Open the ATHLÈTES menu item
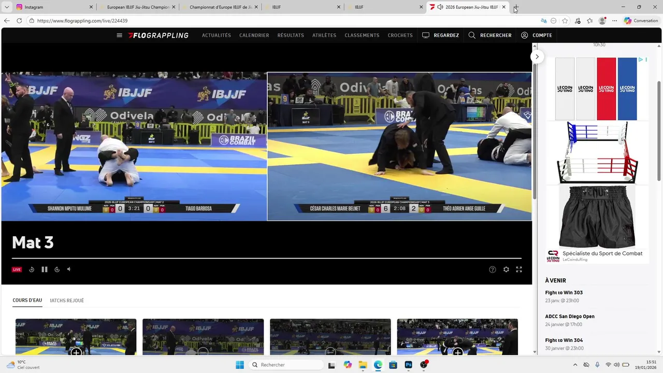Screen dimensions: 663x373 click(x=324, y=35)
